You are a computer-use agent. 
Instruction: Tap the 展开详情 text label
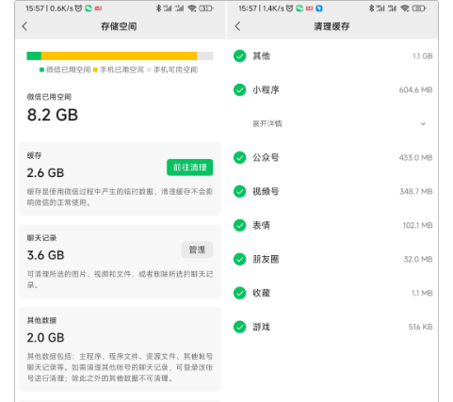pyautogui.click(x=267, y=123)
